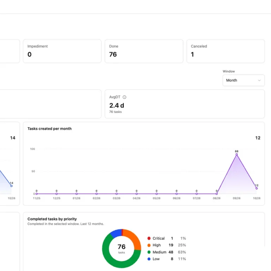Screen dimensions: 271x271
Task: Click the Window dropdown chevron arrow
Action: point(259,80)
